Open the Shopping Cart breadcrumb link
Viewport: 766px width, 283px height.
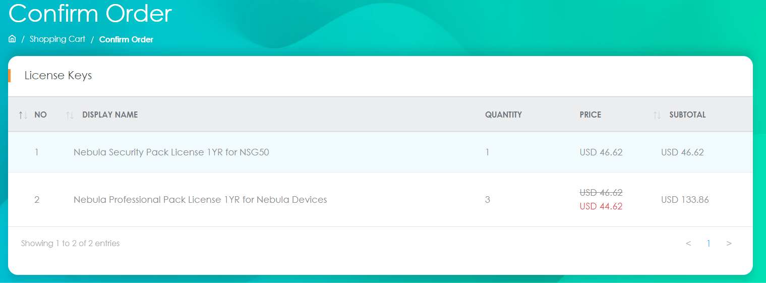click(x=57, y=39)
